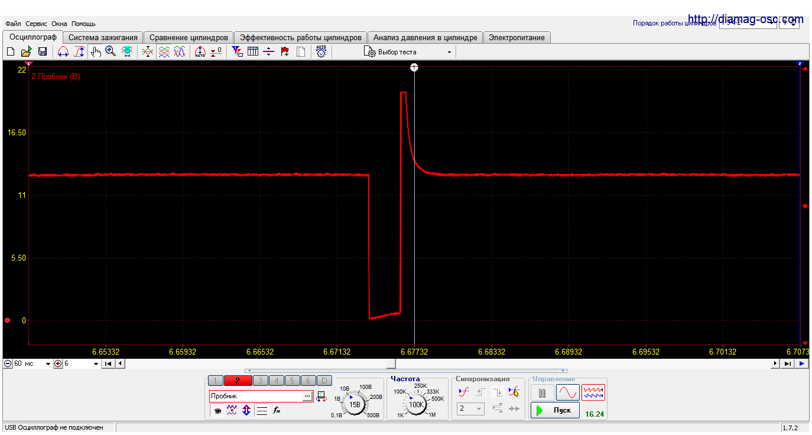Image resolution: width=812 pixels, height=435 pixels.
Task: Click the fx function icon
Action: [x=276, y=410]
